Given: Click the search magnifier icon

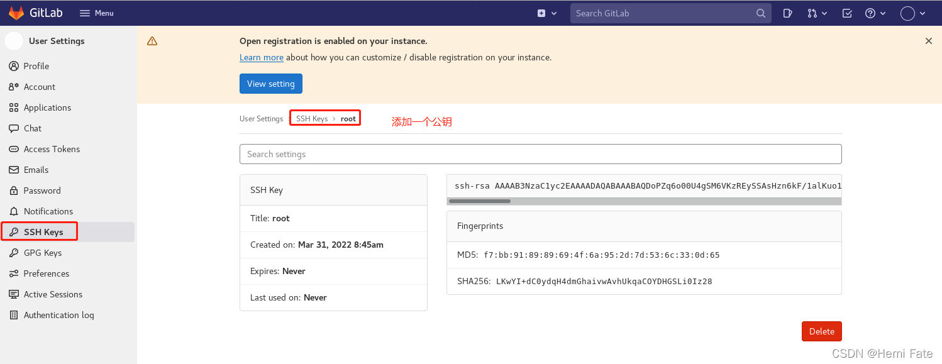Looking at the screenshot, I should [760, 13].
